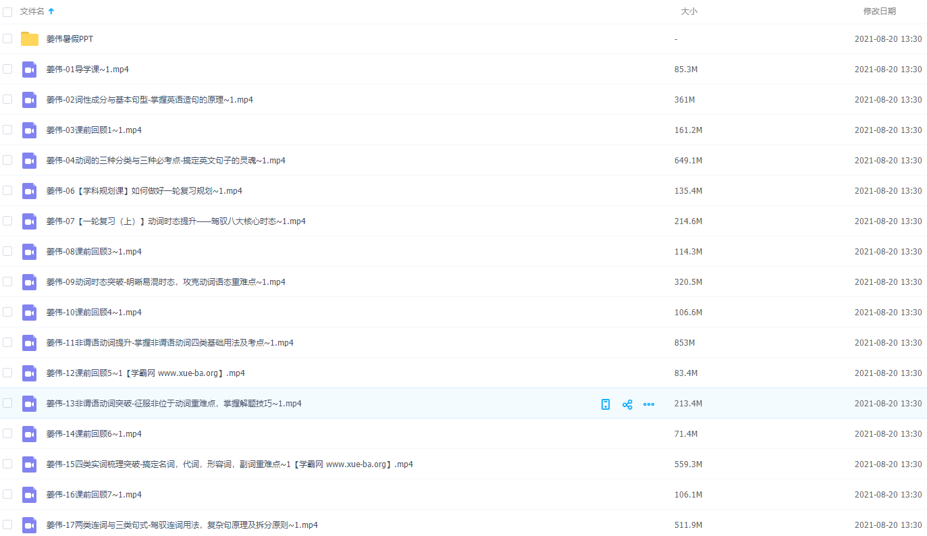Click the video icon for 姜伟-03课前回顾1
This screenshot has height=536, width=927.
point(30,130)
